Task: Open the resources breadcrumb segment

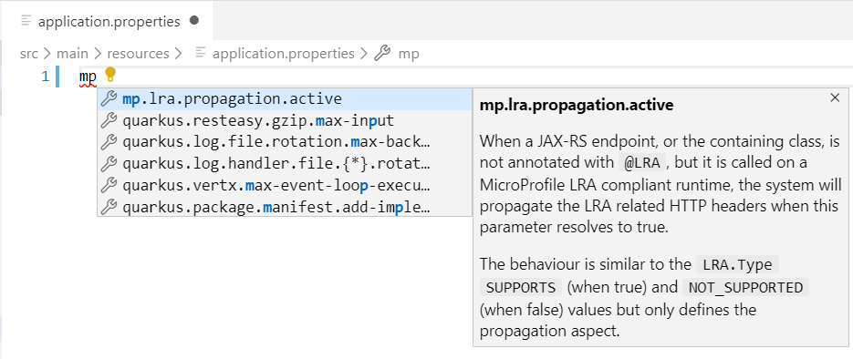Action: point(138,54)
